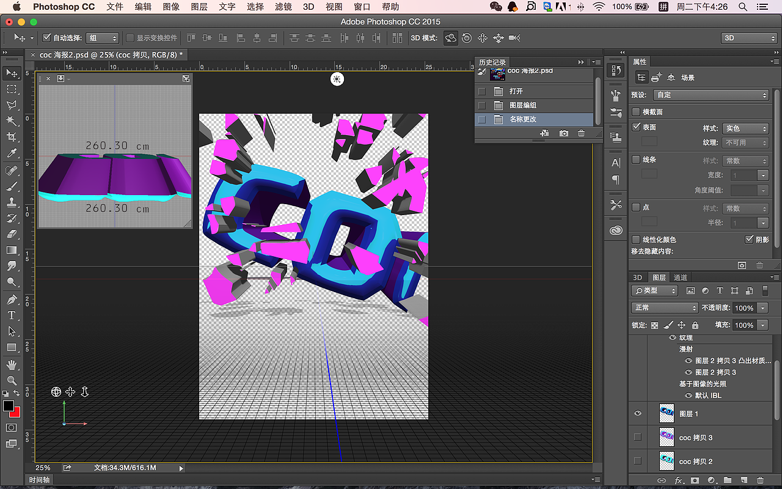
Task: Select the Zoom tool in the toolbox
Action: coord(12,381)
